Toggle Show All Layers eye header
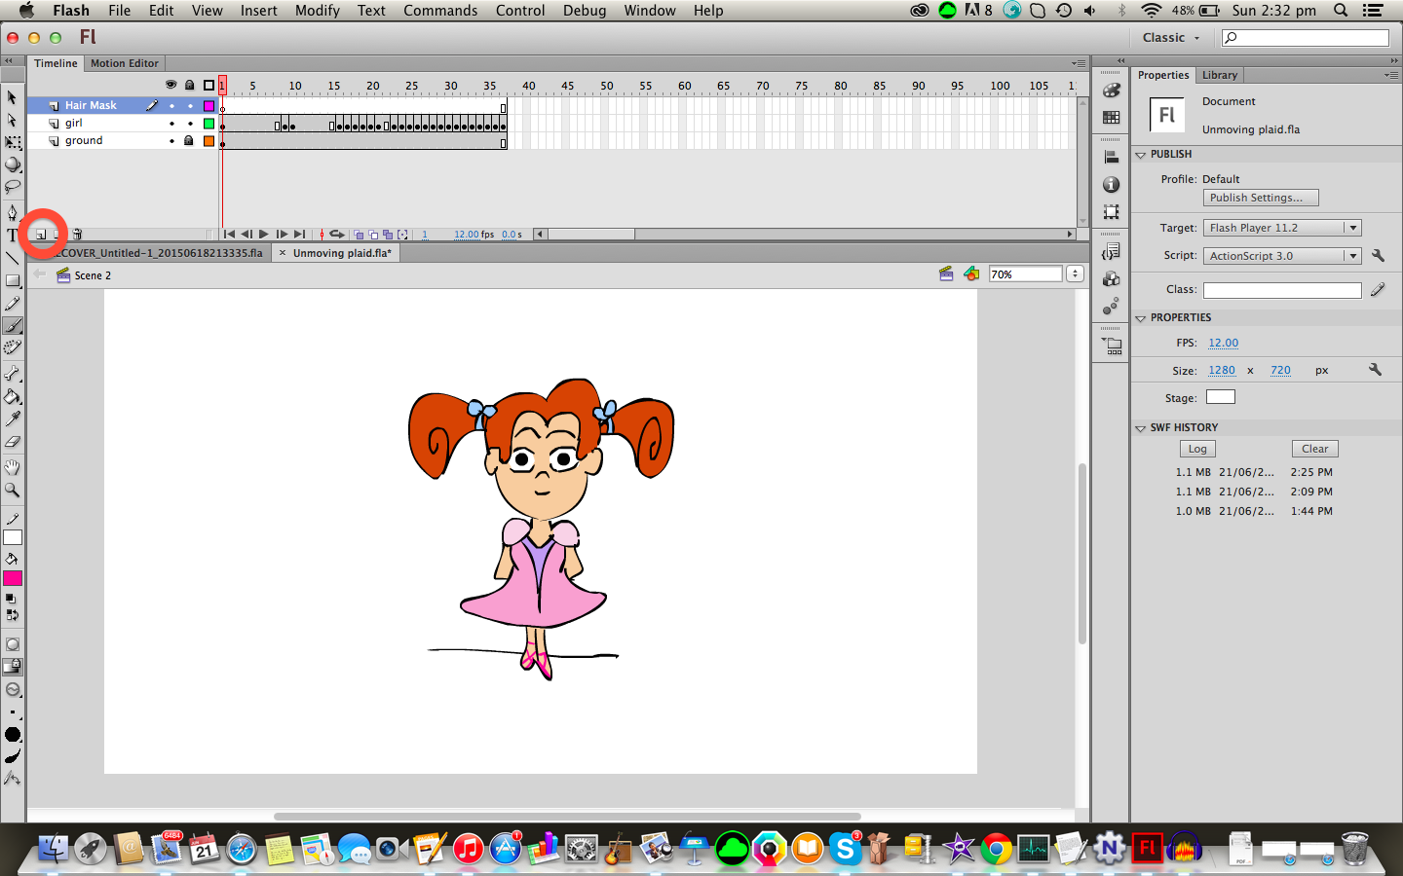The height and width of the screenshot is (876, 1403). click(x=171, y=86)
